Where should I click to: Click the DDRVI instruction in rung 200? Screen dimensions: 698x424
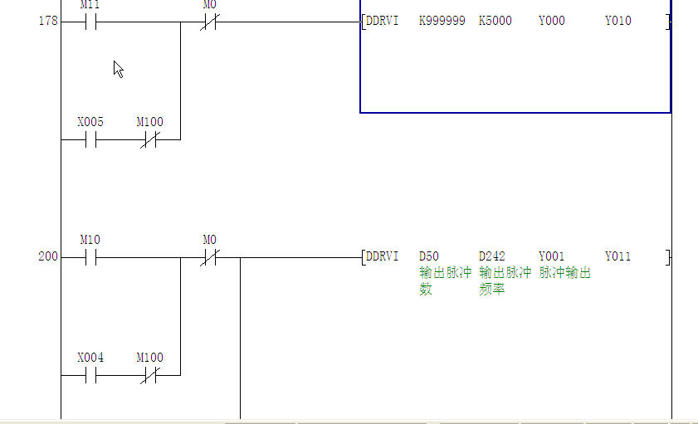point(383,257)
